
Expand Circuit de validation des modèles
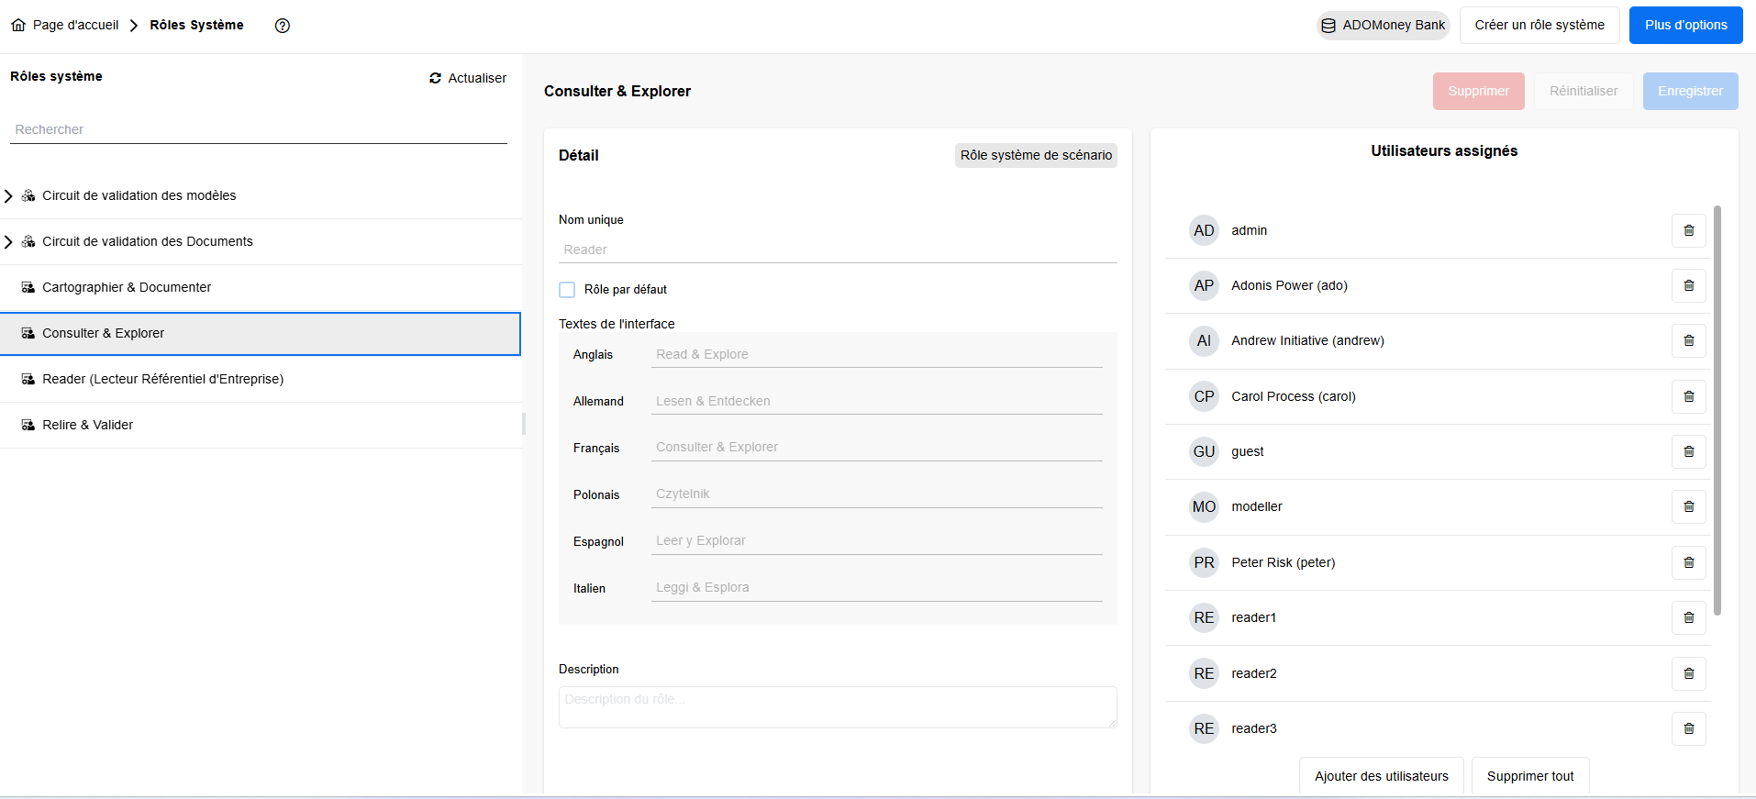click(x=8, y=195)
